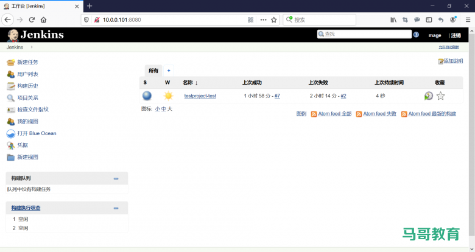Open the 构建历史 build history icon
Screen dimensions: 475x252
(10, 86)
